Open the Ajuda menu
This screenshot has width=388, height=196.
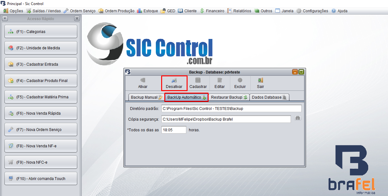click(339, 11)
